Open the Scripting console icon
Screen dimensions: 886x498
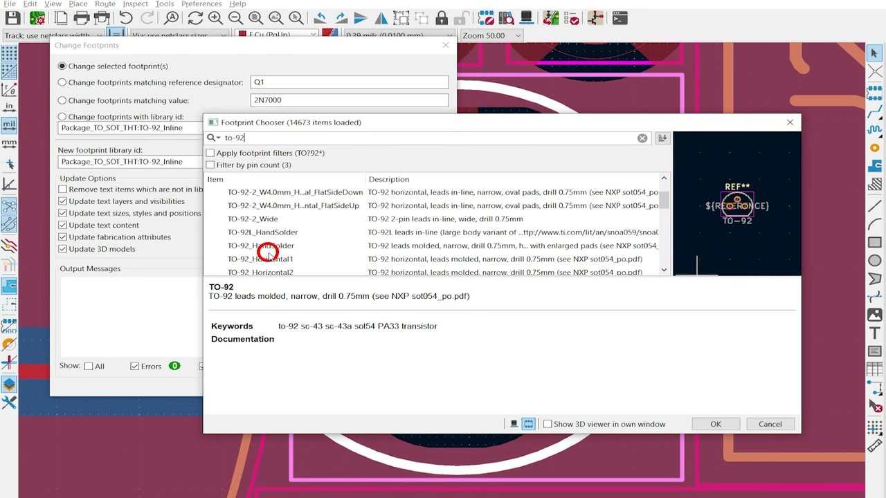(x=620, y=19)
